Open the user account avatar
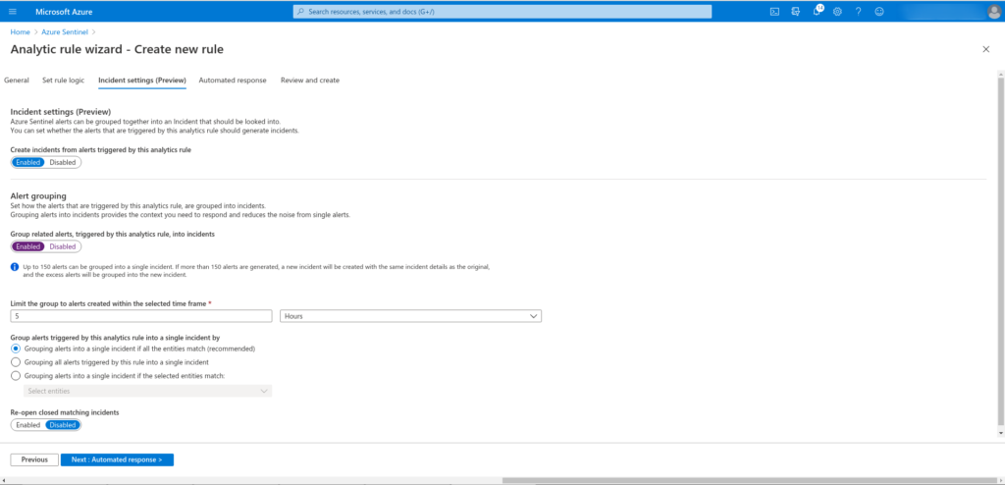The image size is (1005, 485). [994, 12]
